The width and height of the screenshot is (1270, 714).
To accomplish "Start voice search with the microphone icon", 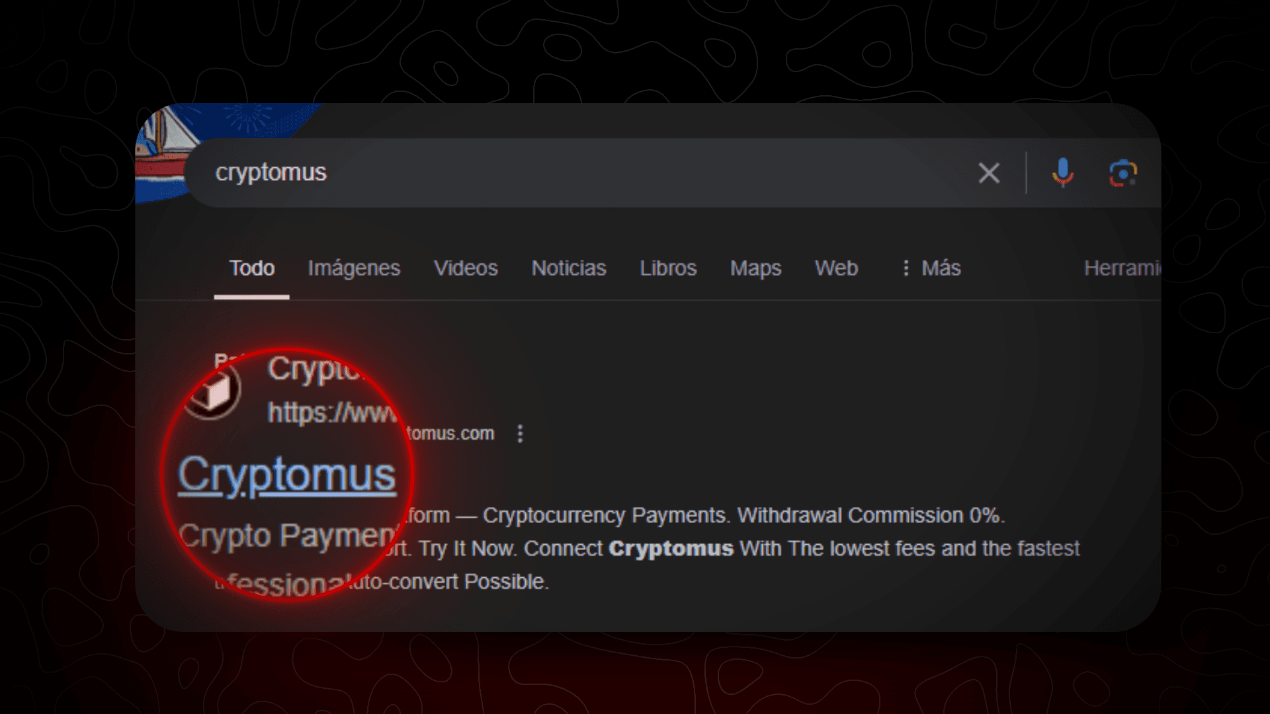I will [x=1063, y=173].
